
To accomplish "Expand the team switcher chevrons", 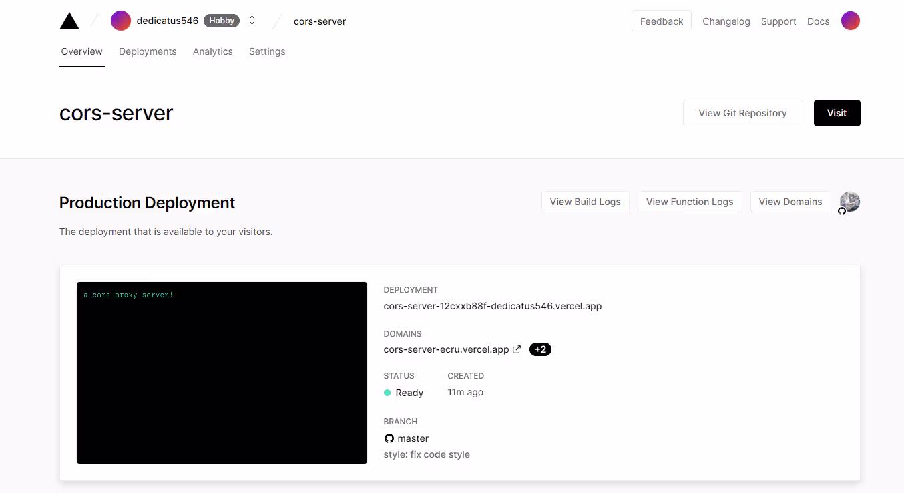I will pos(252,21).
